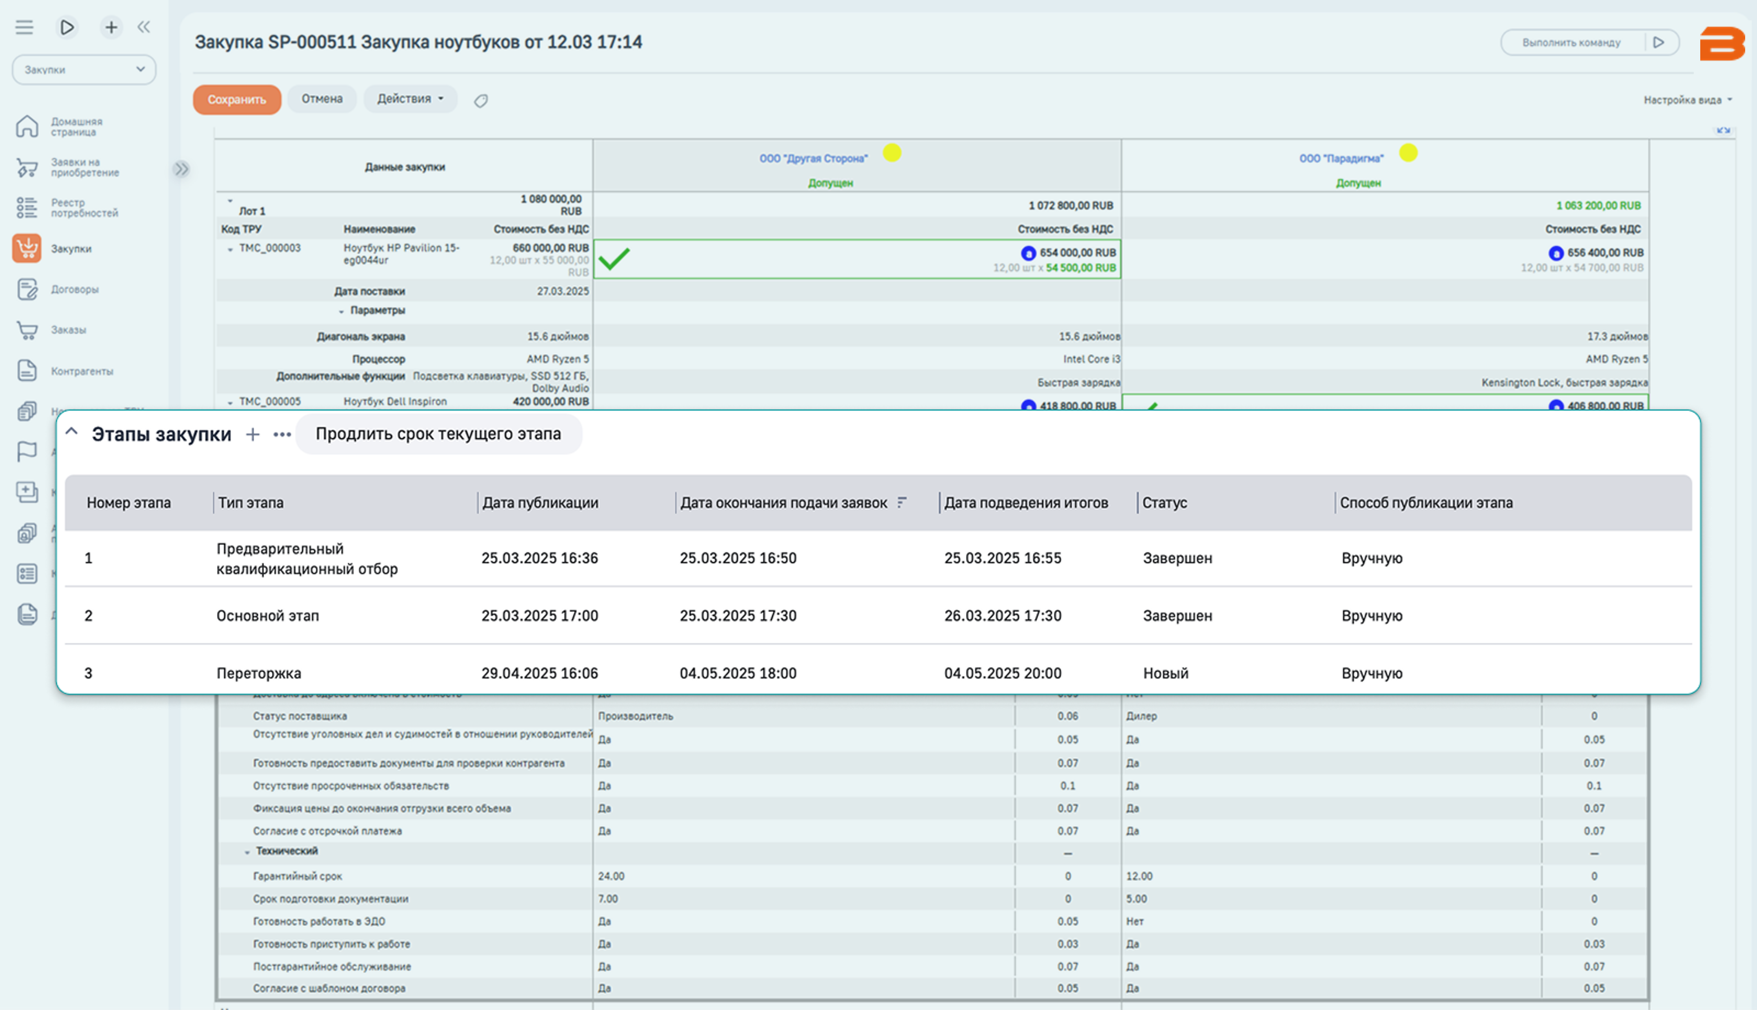Open Реестр потребностей list icon
This screenshot has height=1010, width=1757.
click(x=27, y=207)
